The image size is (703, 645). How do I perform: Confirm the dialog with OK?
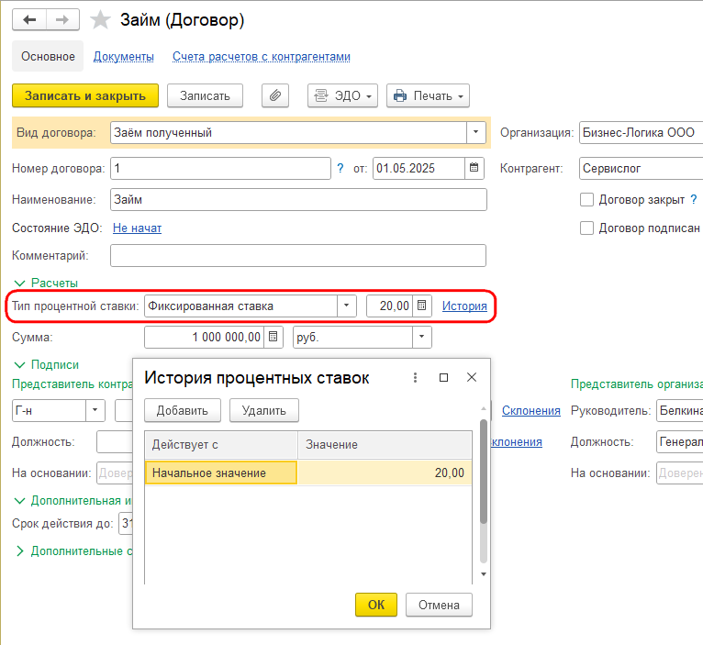click(376, 605)
